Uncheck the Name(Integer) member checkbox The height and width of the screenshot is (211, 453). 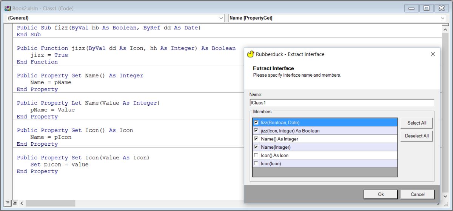point(256,147)
